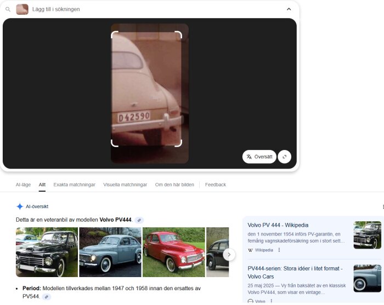
Task: Click the search thumbnail in search bar
Action: pos(22,9)
